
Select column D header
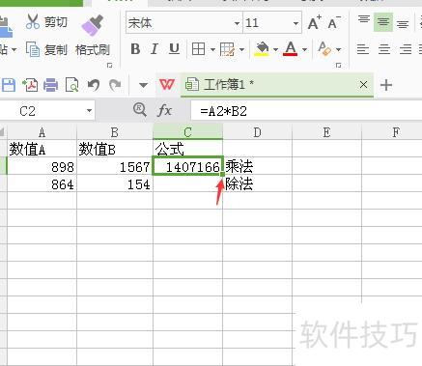point(257,132)
